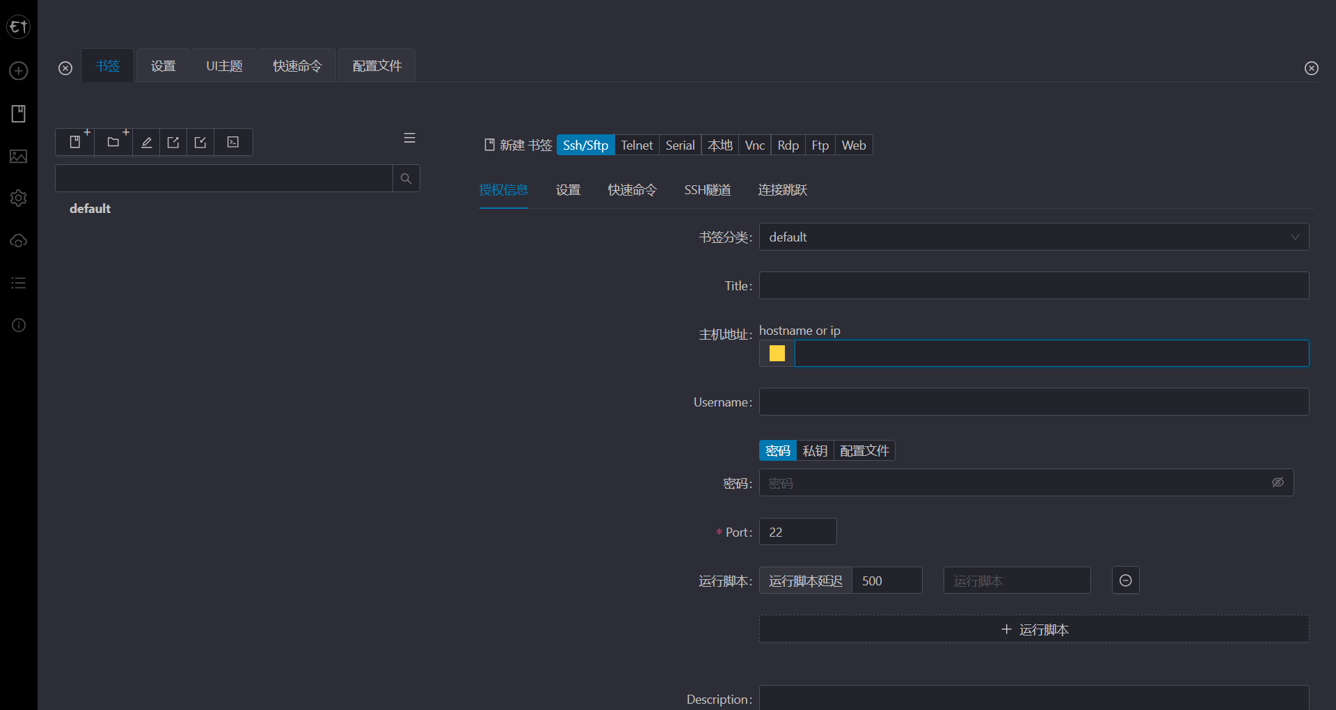Open batch operation list icon in sidebar

pyautogui.click(x=19, y=283)
